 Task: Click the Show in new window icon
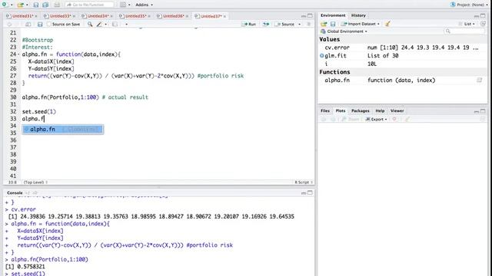pos(28,24)
